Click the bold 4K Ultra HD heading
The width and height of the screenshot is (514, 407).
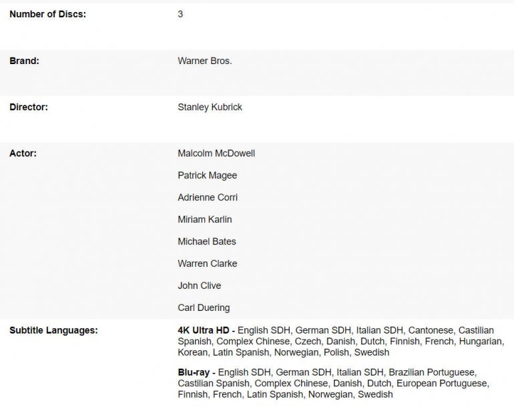click(204, 330)
